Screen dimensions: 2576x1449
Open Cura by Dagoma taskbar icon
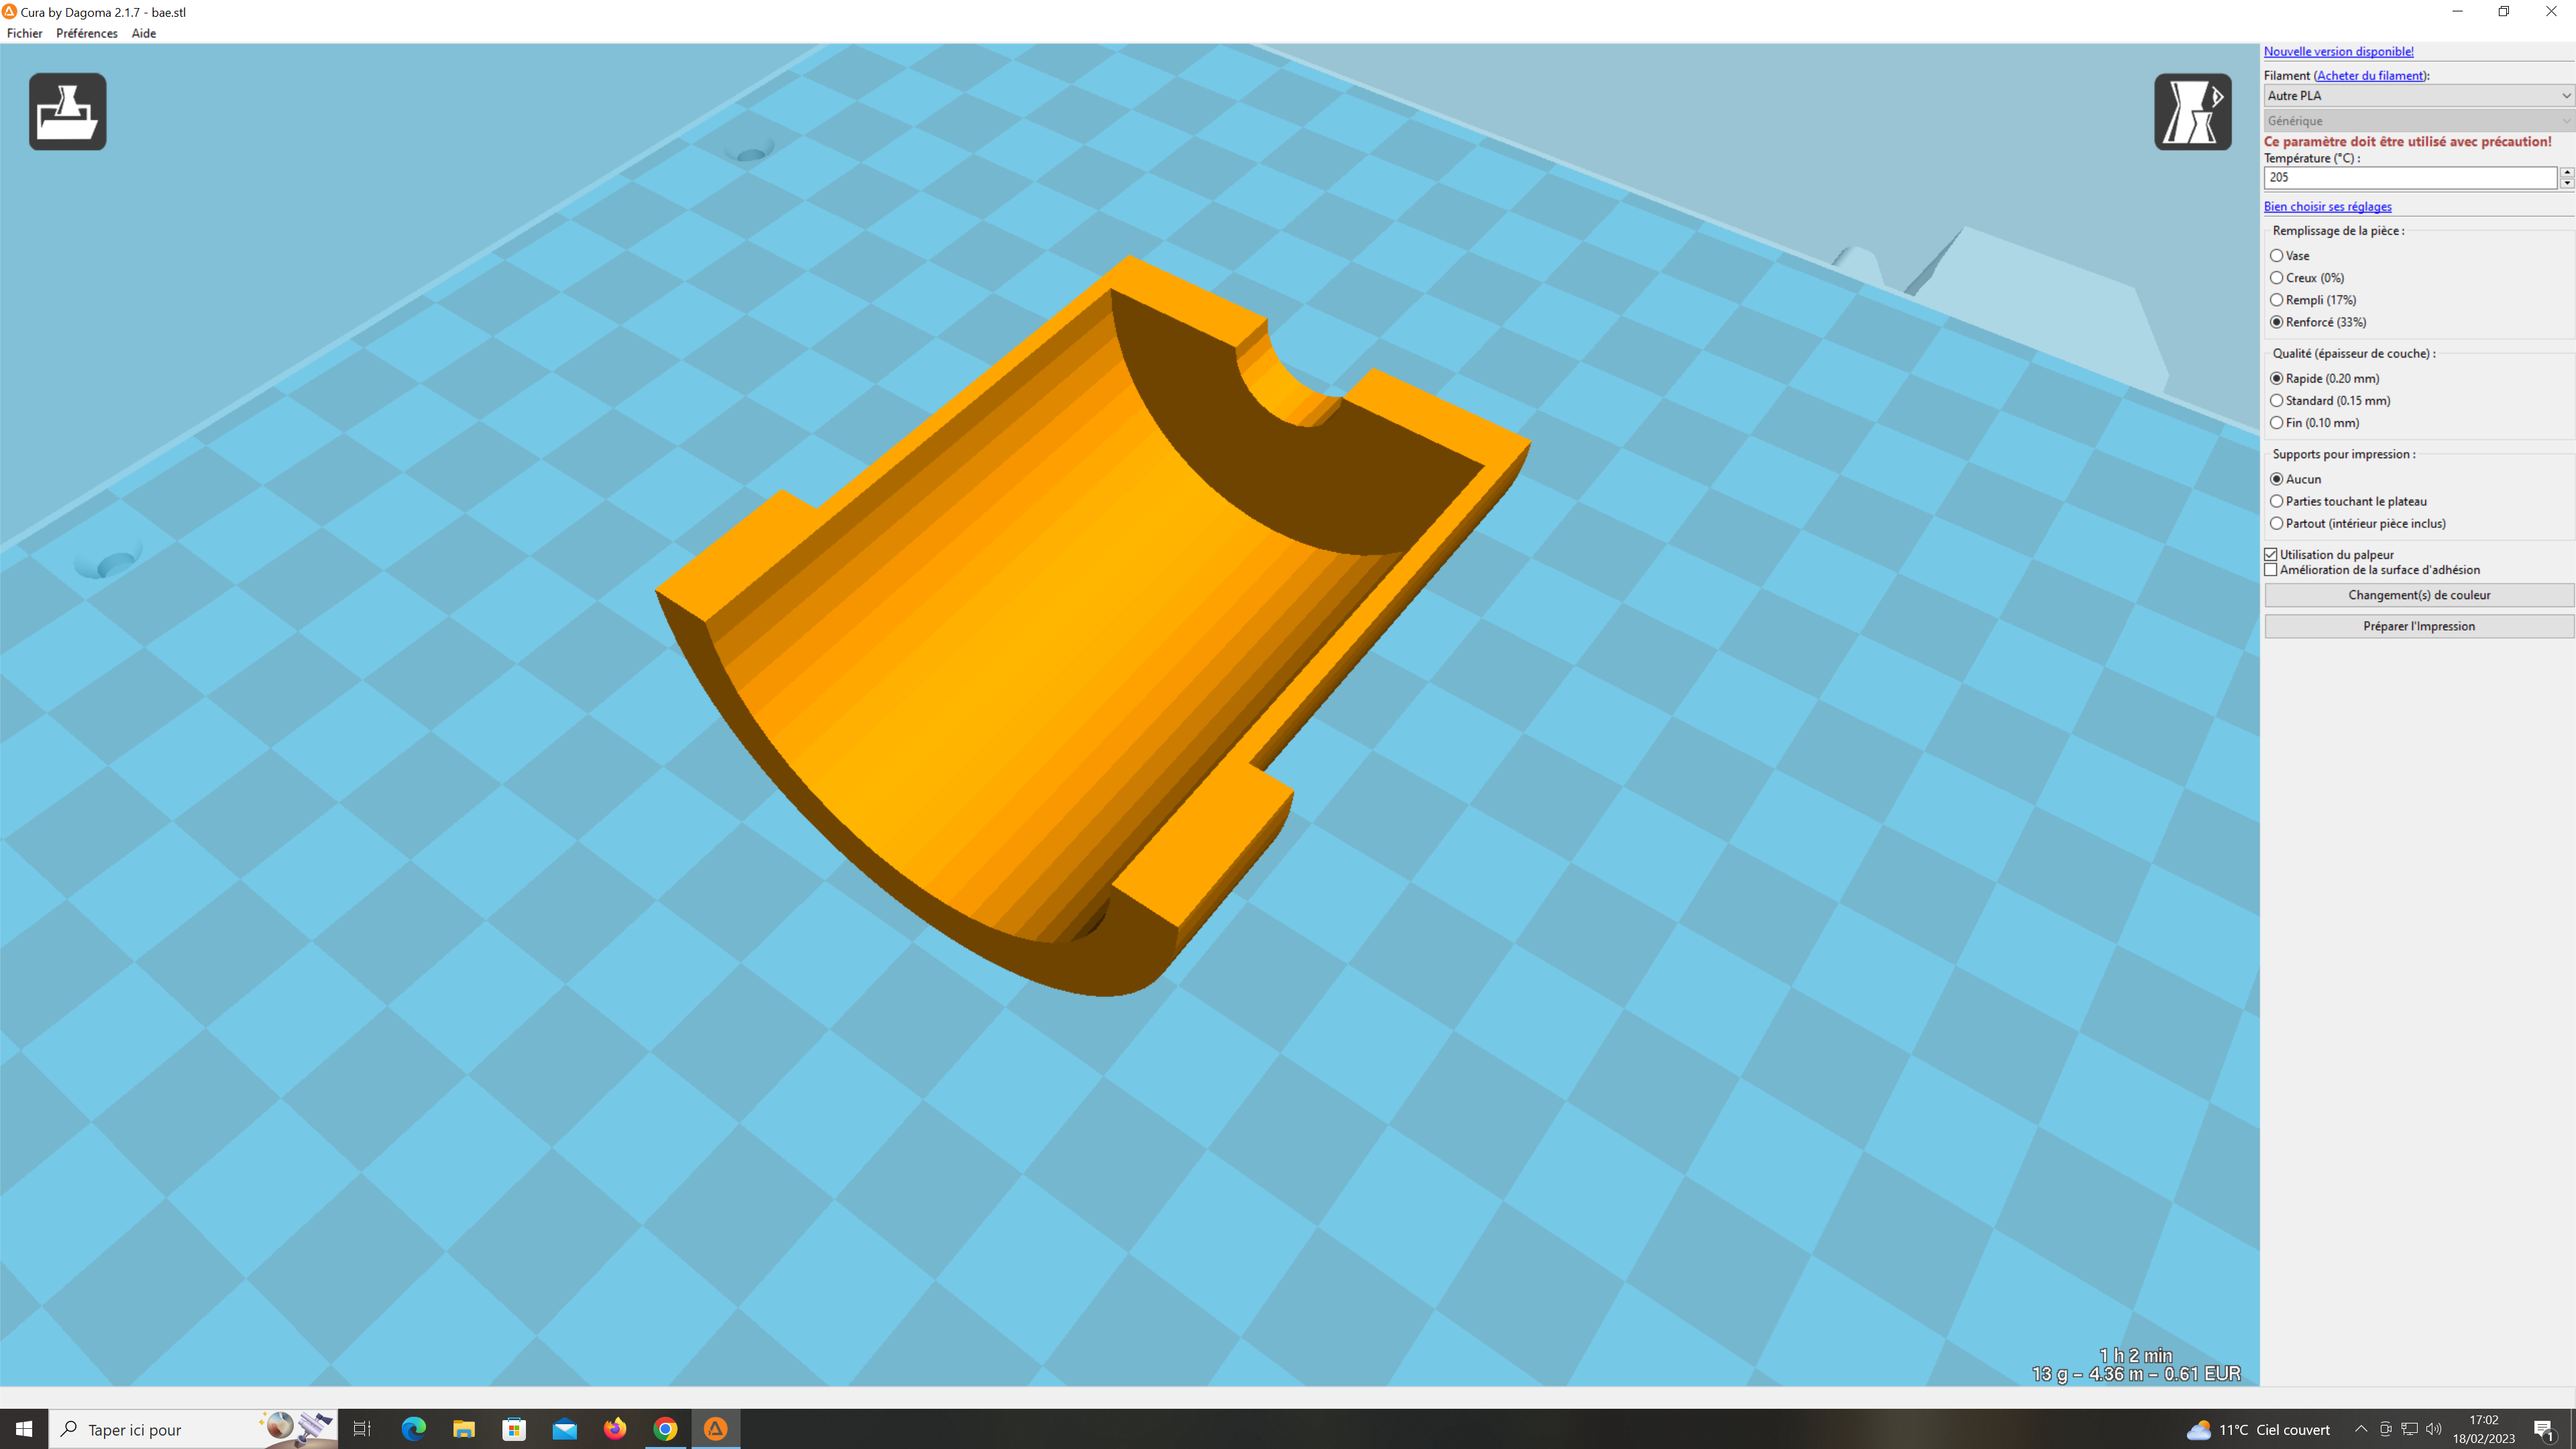coord(716,1429)
